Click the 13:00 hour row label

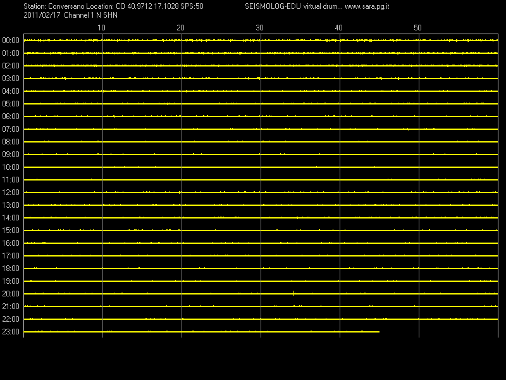click(x=11, y=205)
